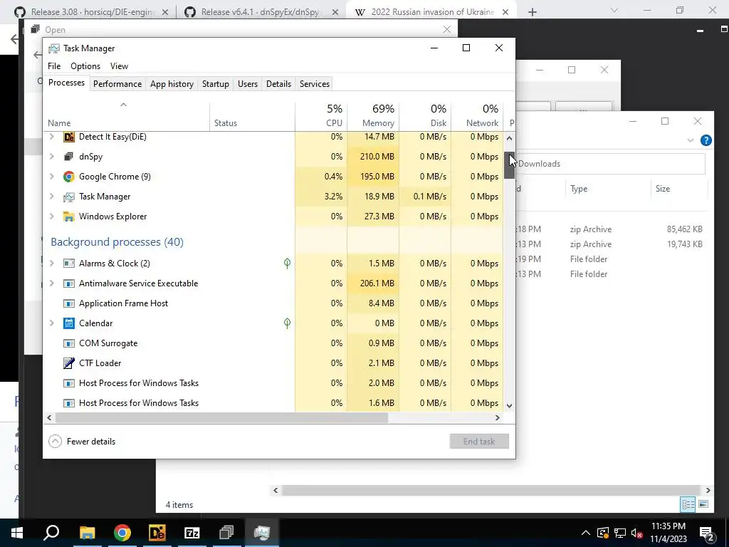Screen dimensions: 729x547
Task: Click the Task Manager taskbar icon
Action: (x=262, y=533)
